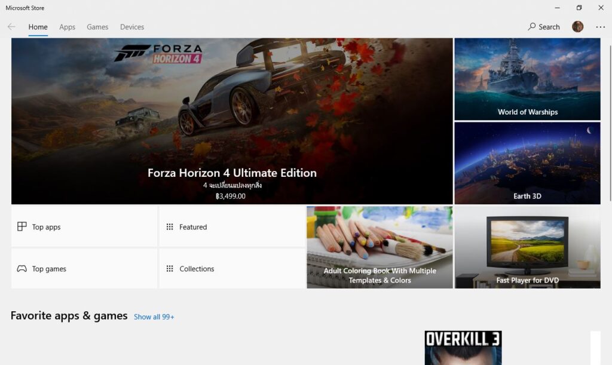
Task: Go to the Devices tab
Action: click(x=132, y=27)
